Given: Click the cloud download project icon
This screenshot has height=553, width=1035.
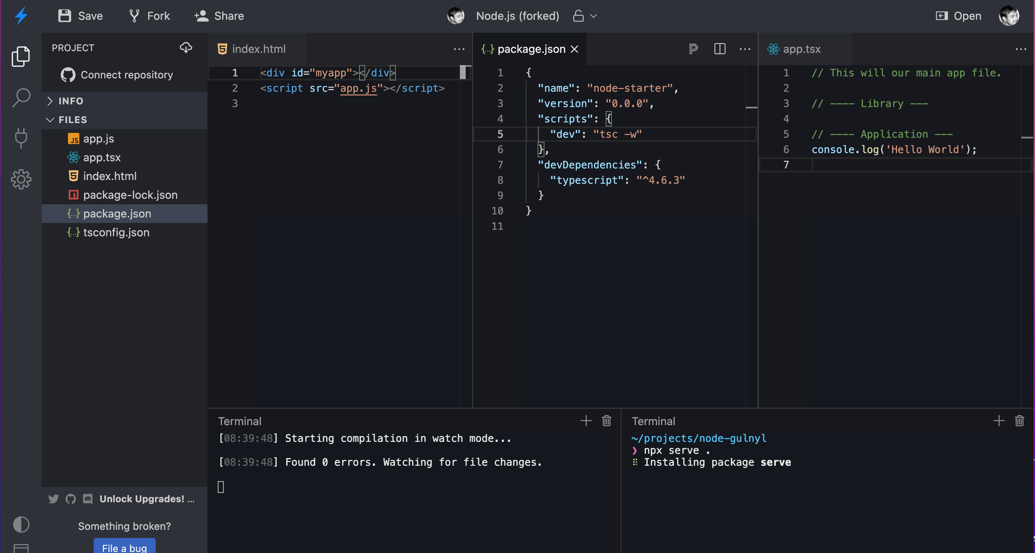Looking at the screenshot, I should coord(186,47).
